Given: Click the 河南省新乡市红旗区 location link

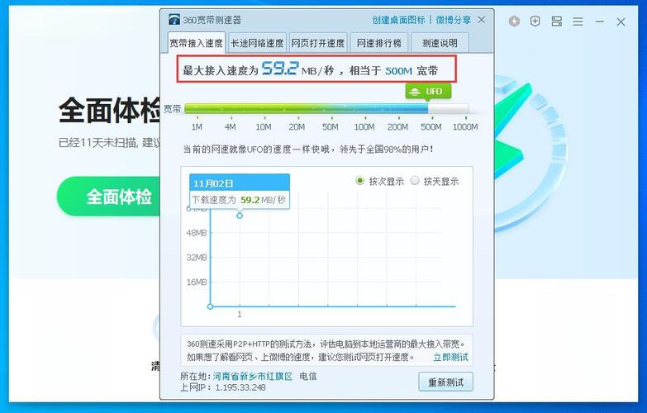Looking at the screenshot, I should point(253,377).
